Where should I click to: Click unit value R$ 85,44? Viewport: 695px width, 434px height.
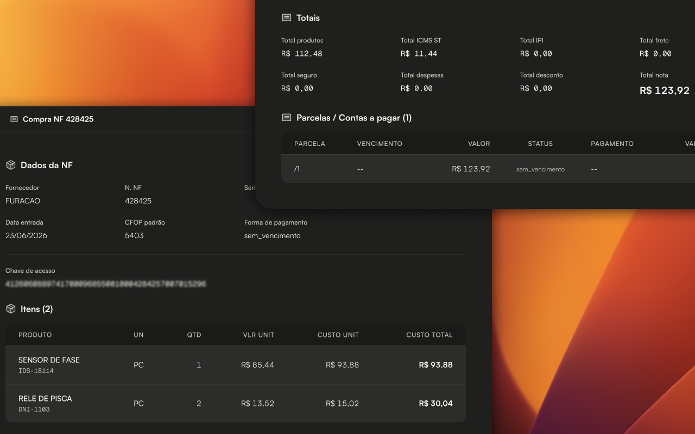click(x=257, y=365)
